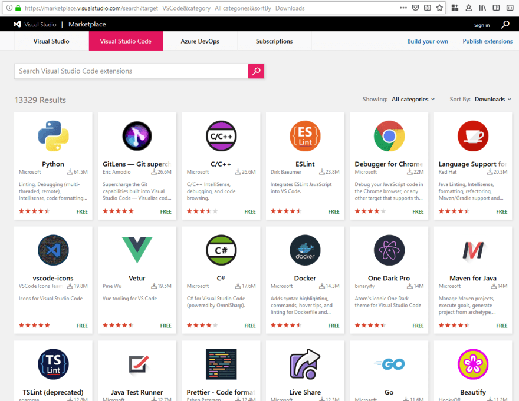Click Eric Amodio publisher name
The image size is (519, 401).
(x=117, y=172)
